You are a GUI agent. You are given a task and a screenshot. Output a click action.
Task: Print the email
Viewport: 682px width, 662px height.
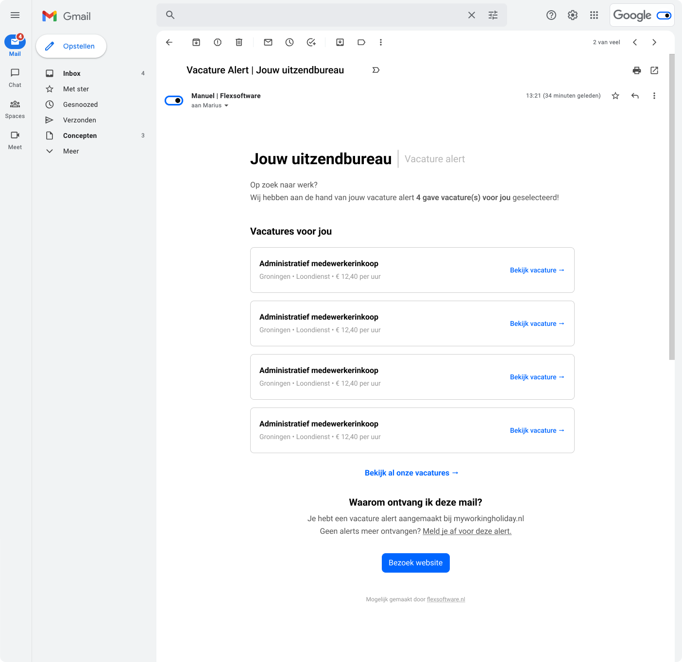click(636, 70)
